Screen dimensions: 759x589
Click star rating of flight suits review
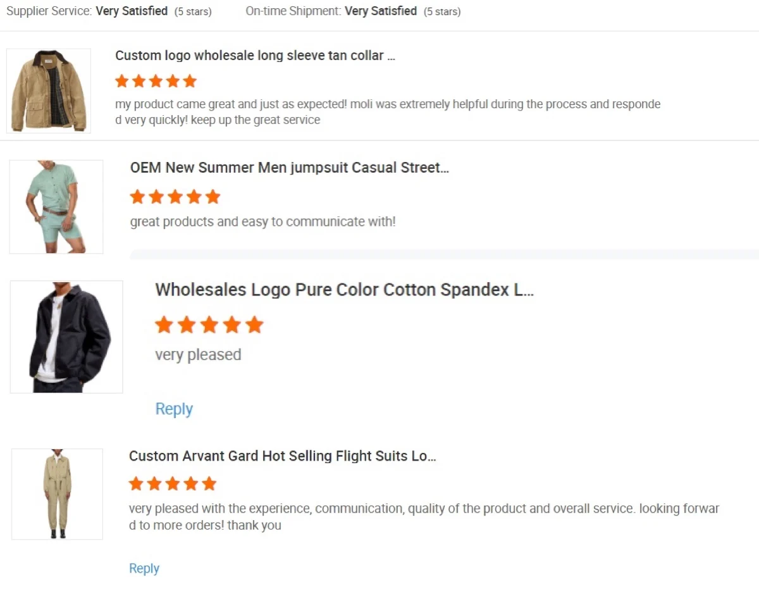(x=173, y=484)
